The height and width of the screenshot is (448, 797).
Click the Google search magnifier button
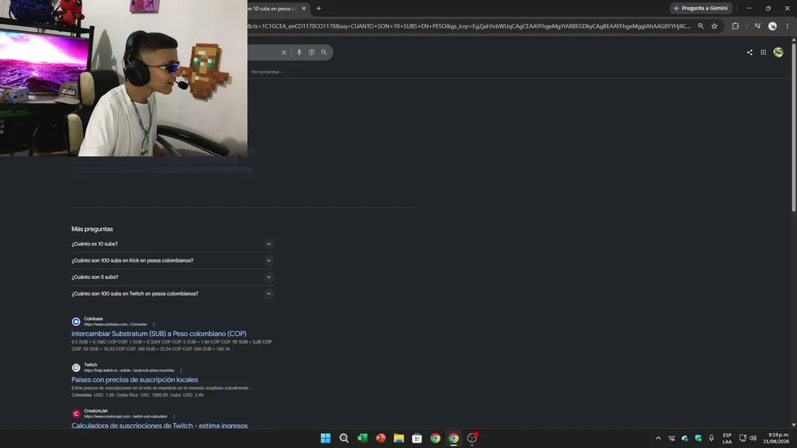324,52
